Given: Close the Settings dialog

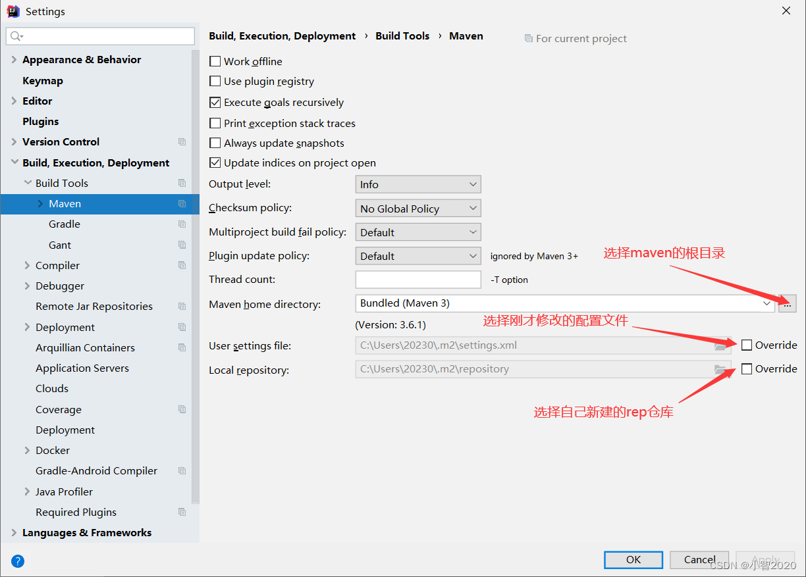Looking at the screenshot, I should tap(786, 11).
